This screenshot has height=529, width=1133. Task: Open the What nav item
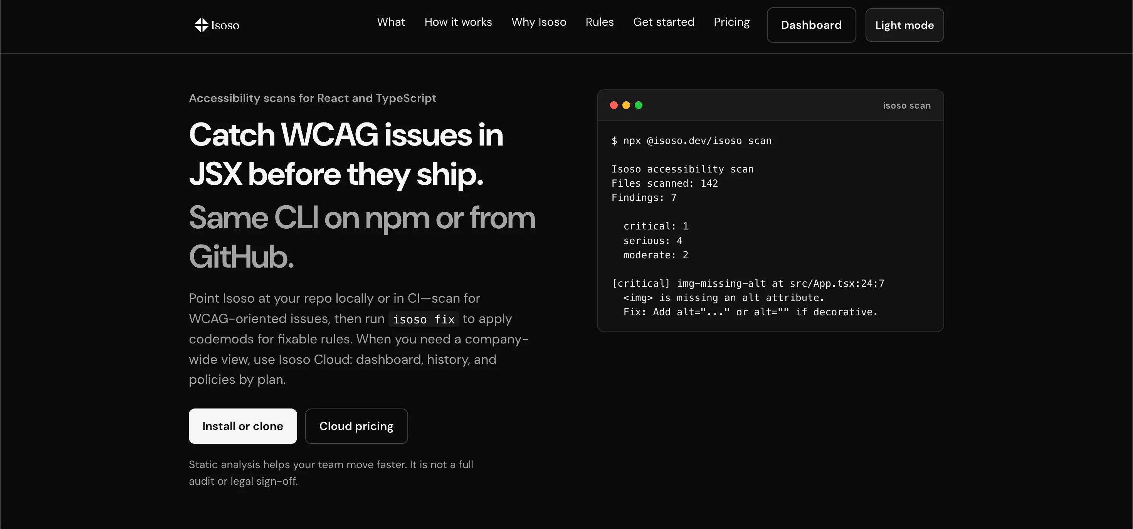pyautogui.click(x=390, y=22)
